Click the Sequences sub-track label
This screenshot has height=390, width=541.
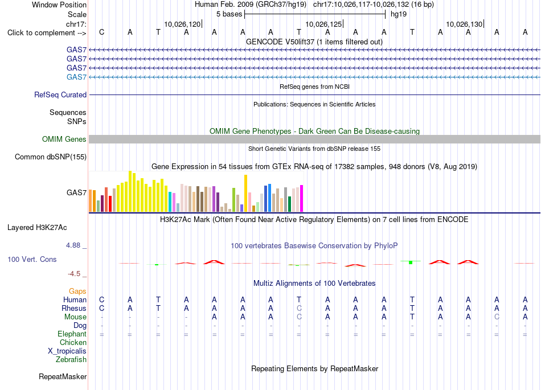[68, 112]
